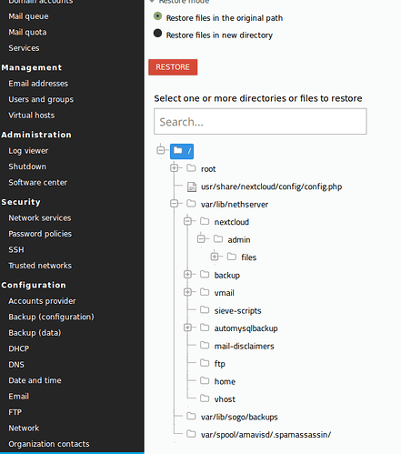Focus the Search field for files
This screenshot has height=454, width=401.
260,122
